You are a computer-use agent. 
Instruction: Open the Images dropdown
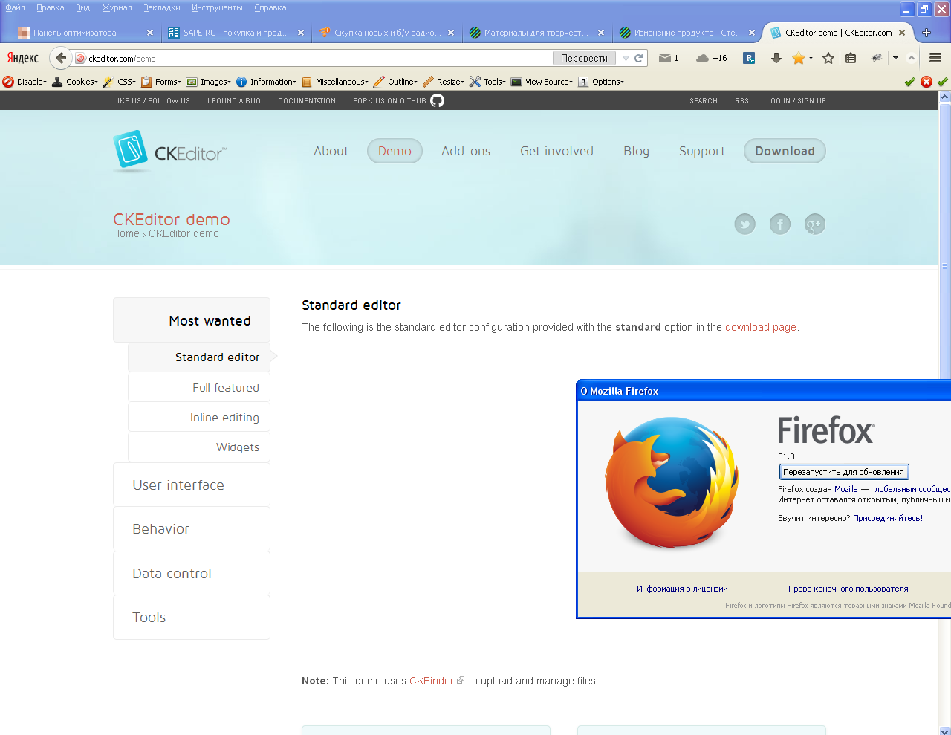(209, 82)
